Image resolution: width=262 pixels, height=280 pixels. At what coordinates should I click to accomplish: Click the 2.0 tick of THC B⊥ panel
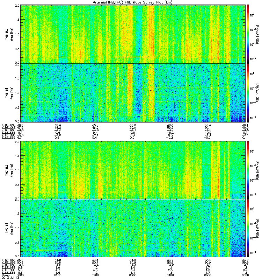[17, 142]
